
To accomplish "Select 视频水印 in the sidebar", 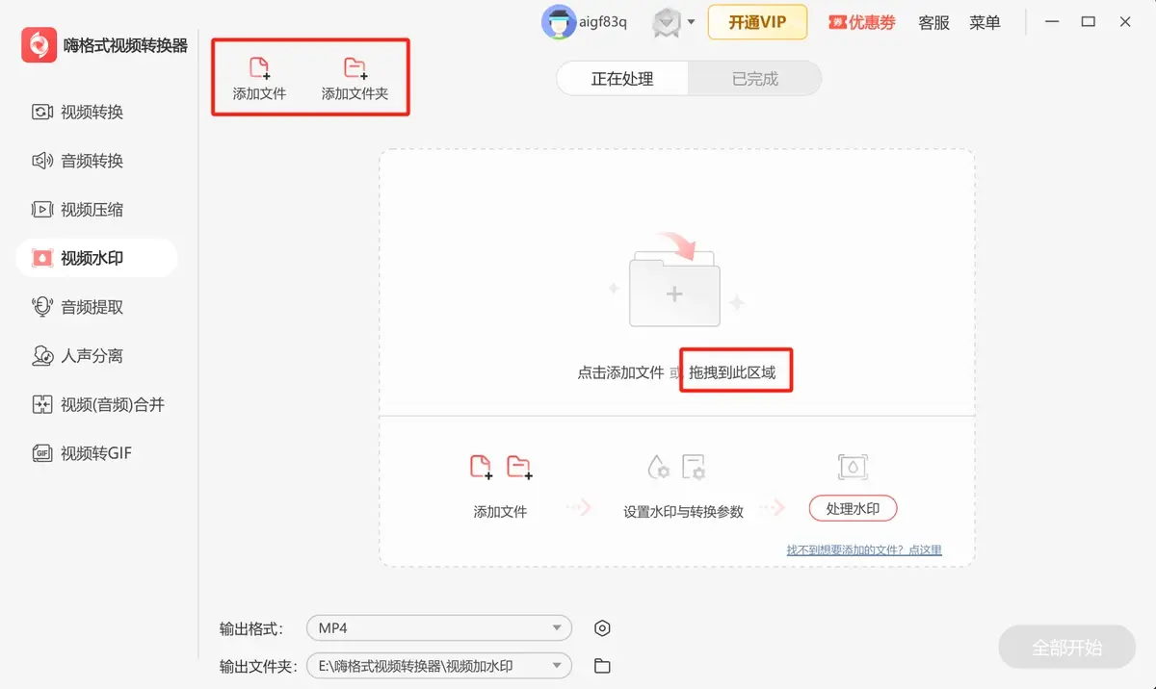I will pyautogui.click(x=96, y=258).
